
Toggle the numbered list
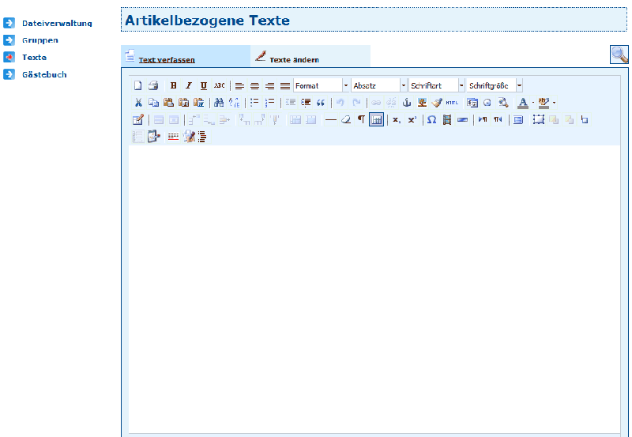pos(269,103)
